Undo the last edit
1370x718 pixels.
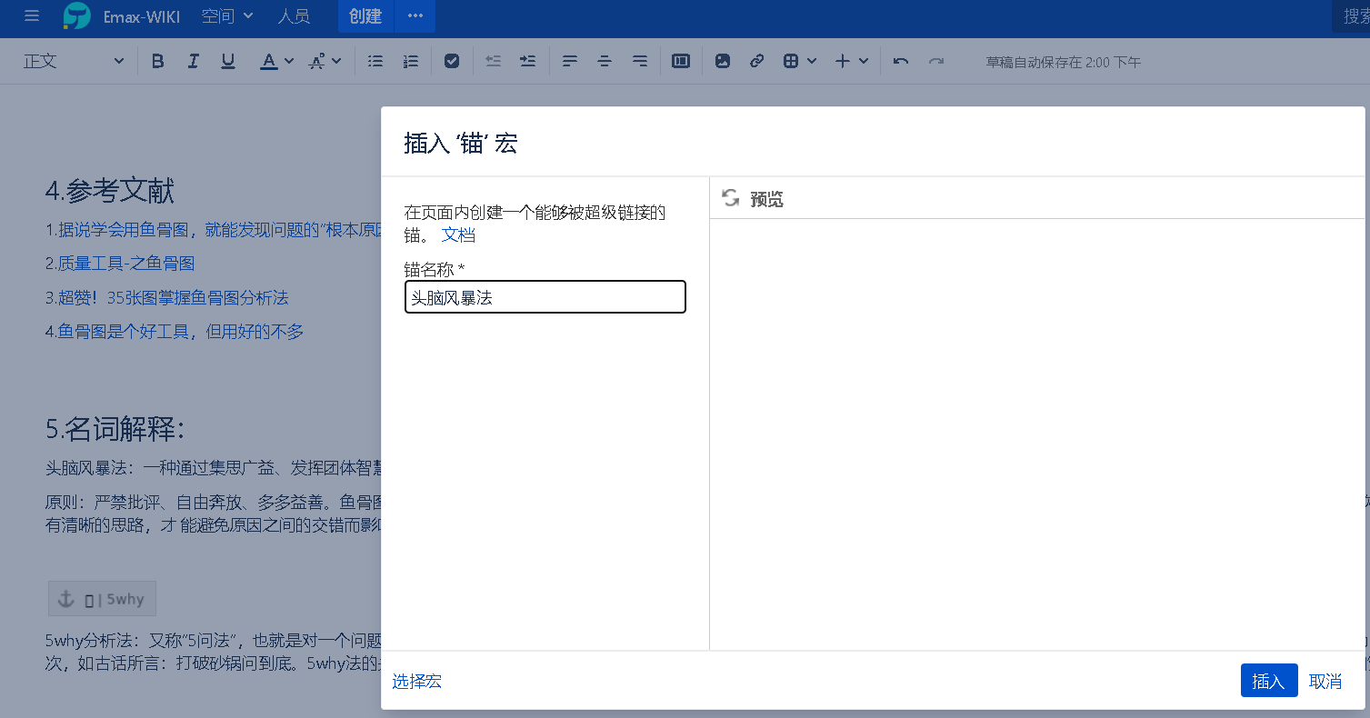point(900,61)
